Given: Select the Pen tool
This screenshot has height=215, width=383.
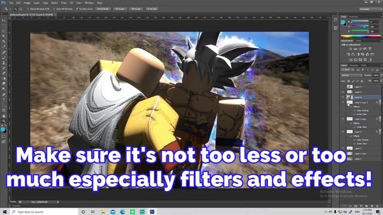Looking at the screenshot, I should (x=4, y=94).
